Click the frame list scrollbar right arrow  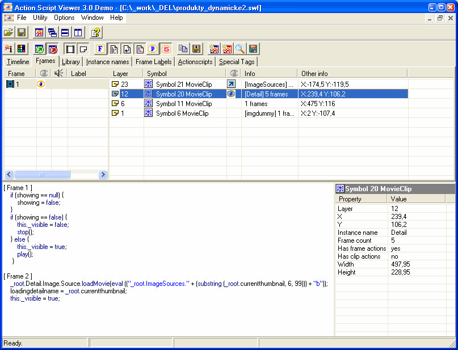[x=103, y=175]
